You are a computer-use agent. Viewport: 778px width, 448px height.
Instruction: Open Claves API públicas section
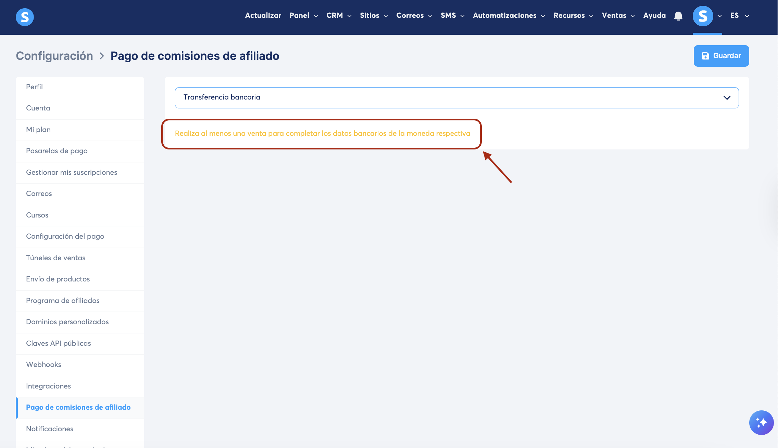pos(59,343)
